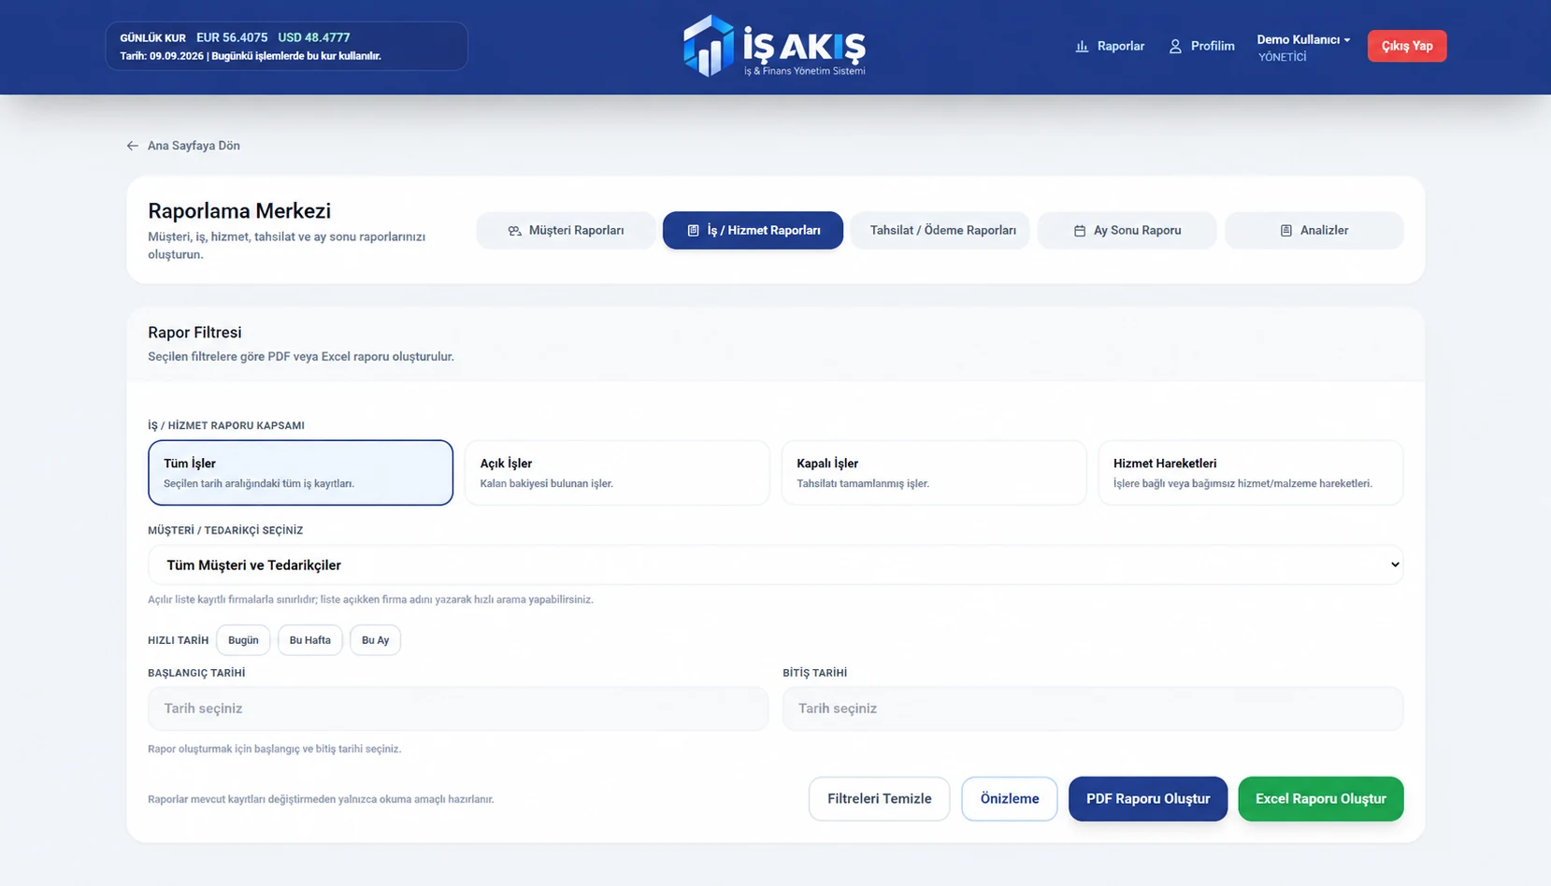Click the EUR 56.4075 exchange rate
Viewport: 1551px width, 886px height.
tap(232, 37)
